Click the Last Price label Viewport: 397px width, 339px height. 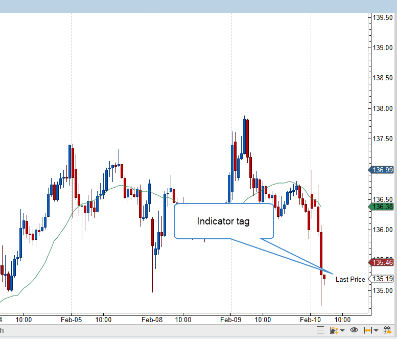(350, 279)
